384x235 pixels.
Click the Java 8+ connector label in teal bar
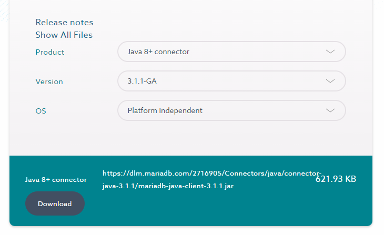pos(56,180)
